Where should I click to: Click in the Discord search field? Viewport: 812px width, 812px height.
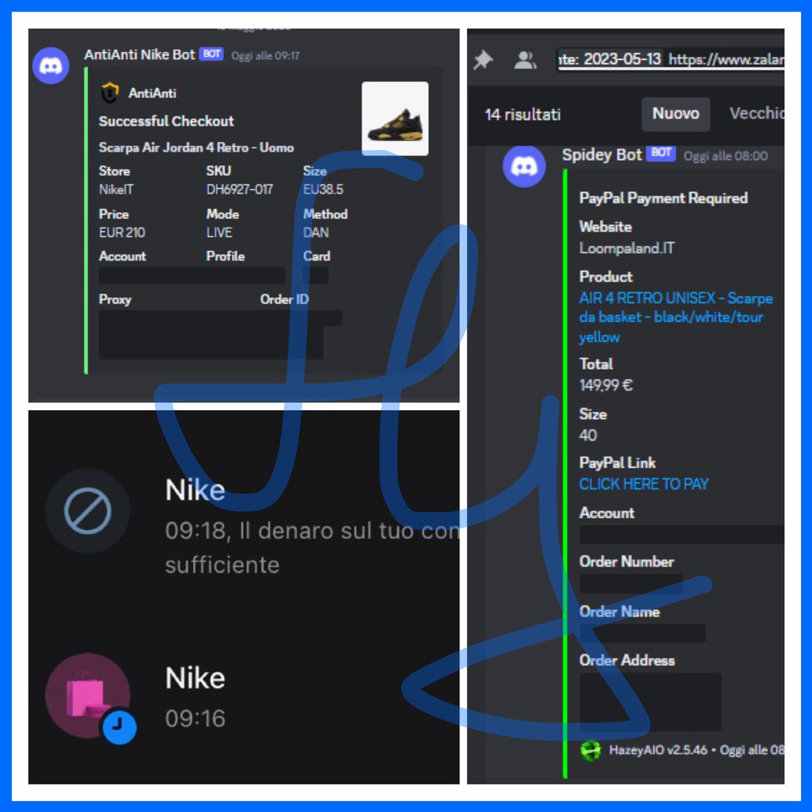[671, 60]
